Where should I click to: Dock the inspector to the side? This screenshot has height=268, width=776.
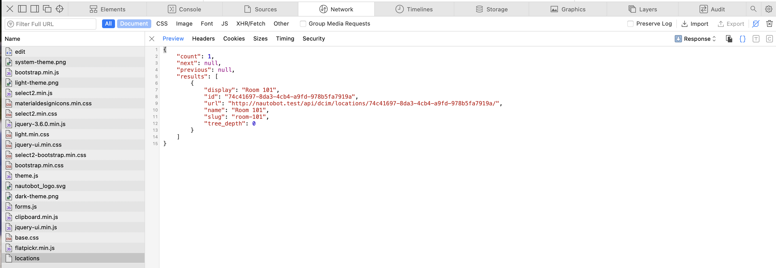tap(34, 9)
